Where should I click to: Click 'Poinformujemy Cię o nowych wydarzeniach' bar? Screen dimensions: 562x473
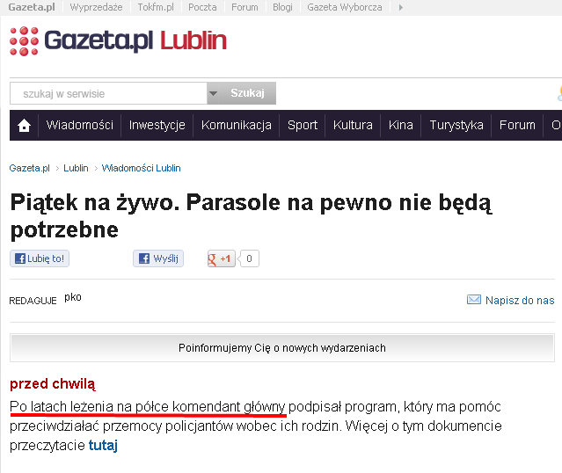281,348
